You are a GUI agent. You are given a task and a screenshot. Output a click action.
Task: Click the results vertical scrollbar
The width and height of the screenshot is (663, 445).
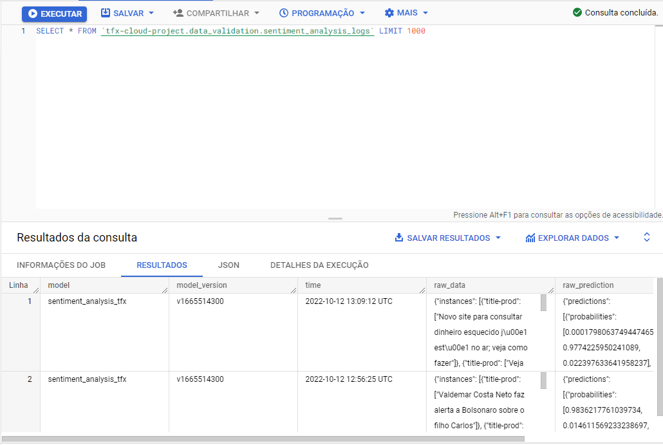tap(660, 347)
